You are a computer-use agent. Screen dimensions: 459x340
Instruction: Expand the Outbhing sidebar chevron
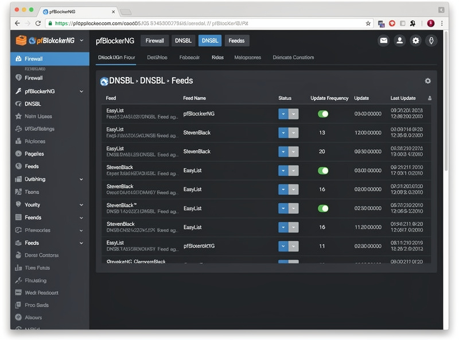point(81,179)
